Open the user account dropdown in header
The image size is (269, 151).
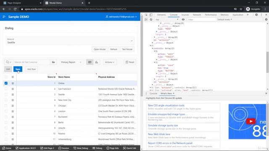(x=121, y=17)
